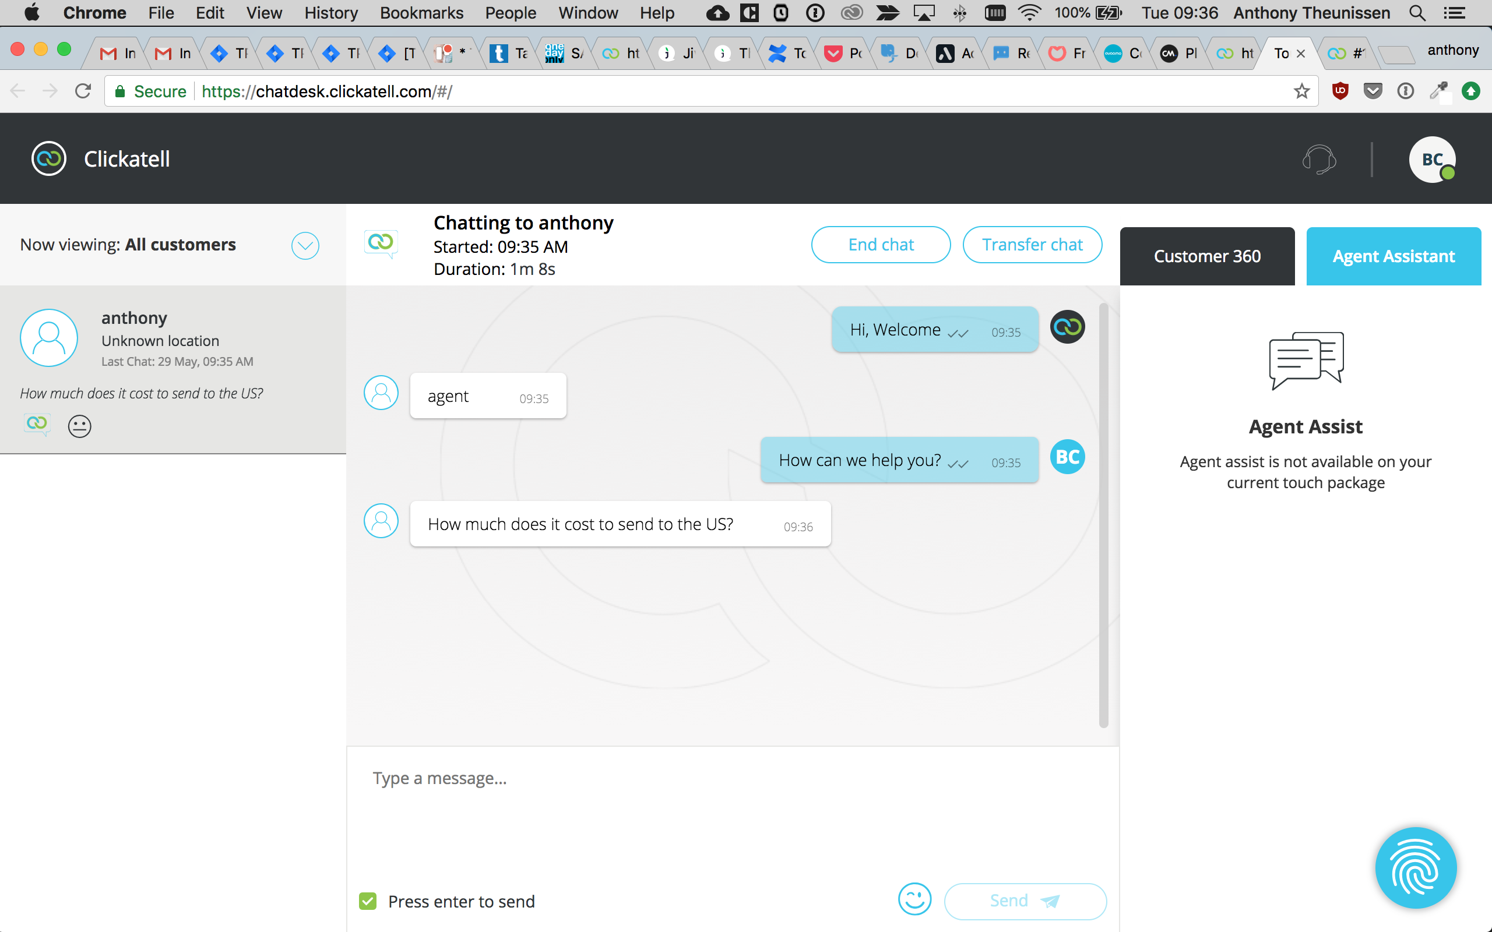Viewport: 1492px width, 932px height.
Task: Click the Transfer chat button
Action: (1032, 245)
